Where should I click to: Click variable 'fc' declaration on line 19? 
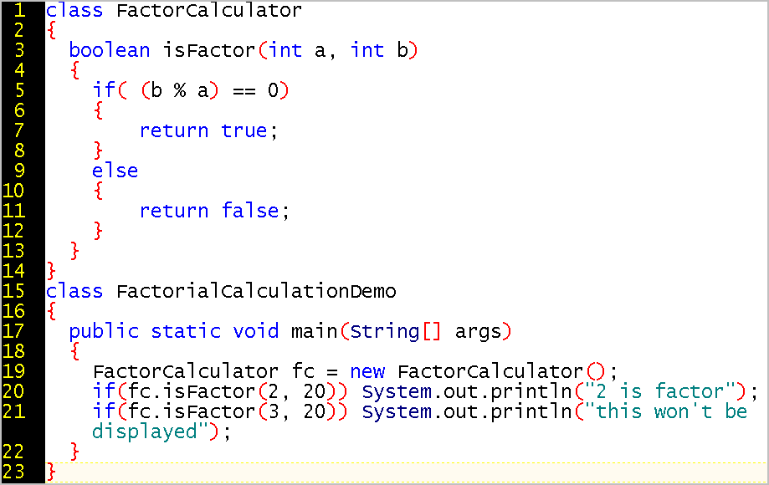303,371
